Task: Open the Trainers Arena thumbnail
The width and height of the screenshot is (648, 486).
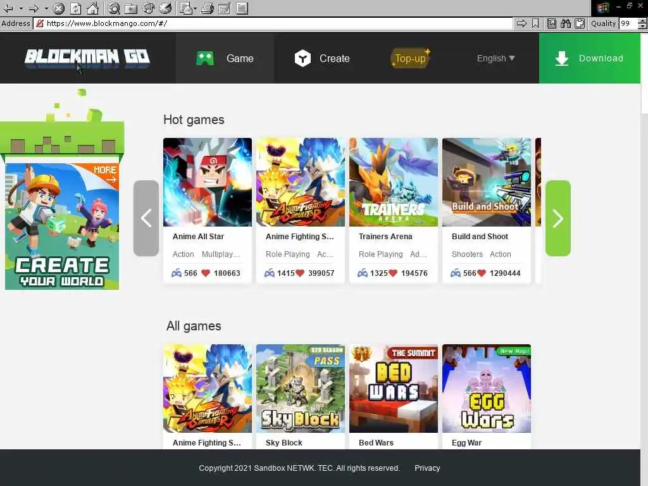Action: tap(394, 182)
